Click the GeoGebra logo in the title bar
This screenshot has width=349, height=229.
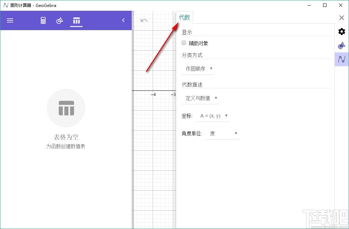point(6,5)
